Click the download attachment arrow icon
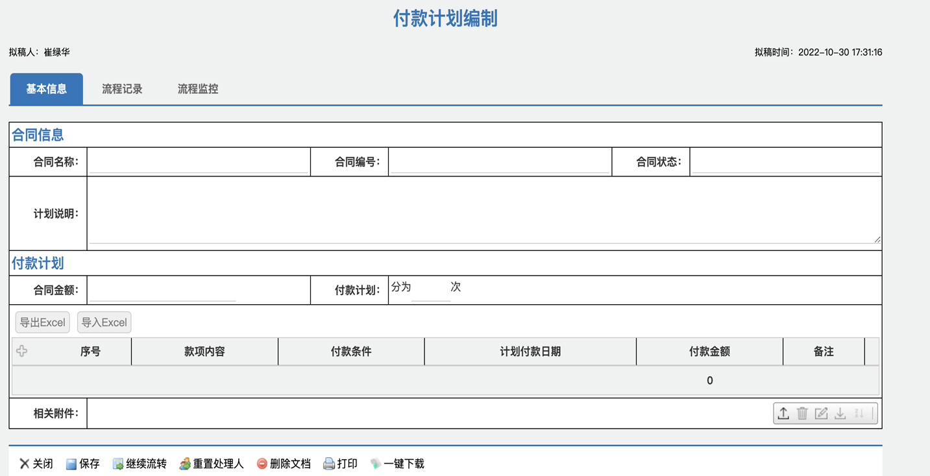Image resolution: width=930 pixels, height=476 pixels. 840,414
